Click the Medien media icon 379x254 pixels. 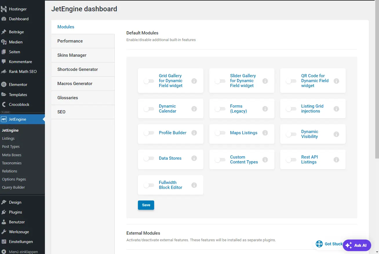pos(4,42)
